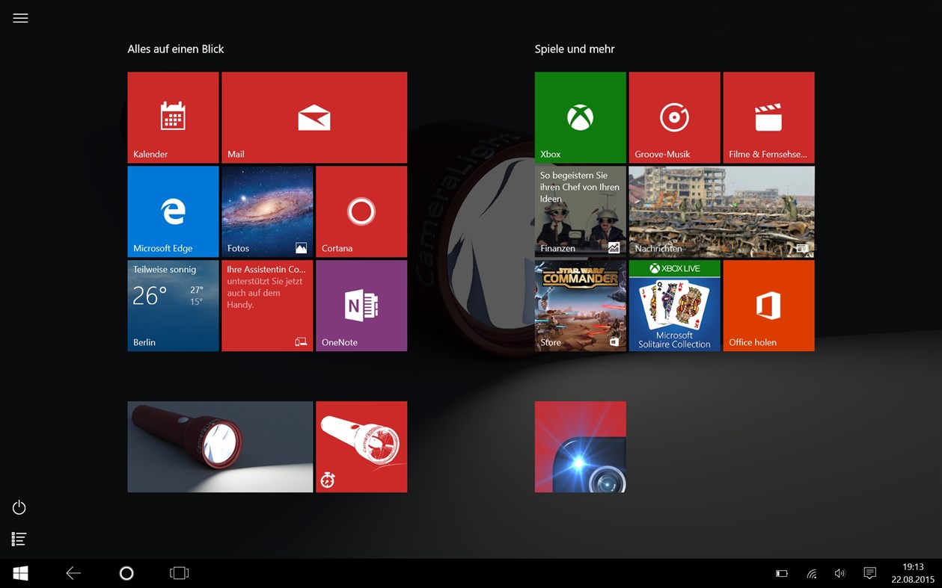Expand the hamburger menu
The image size is (942, 588).
[x=20, y=17]
